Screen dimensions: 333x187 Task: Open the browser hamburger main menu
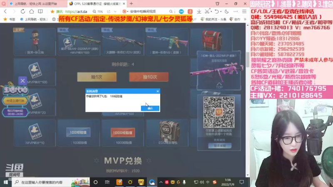point(244,12)
